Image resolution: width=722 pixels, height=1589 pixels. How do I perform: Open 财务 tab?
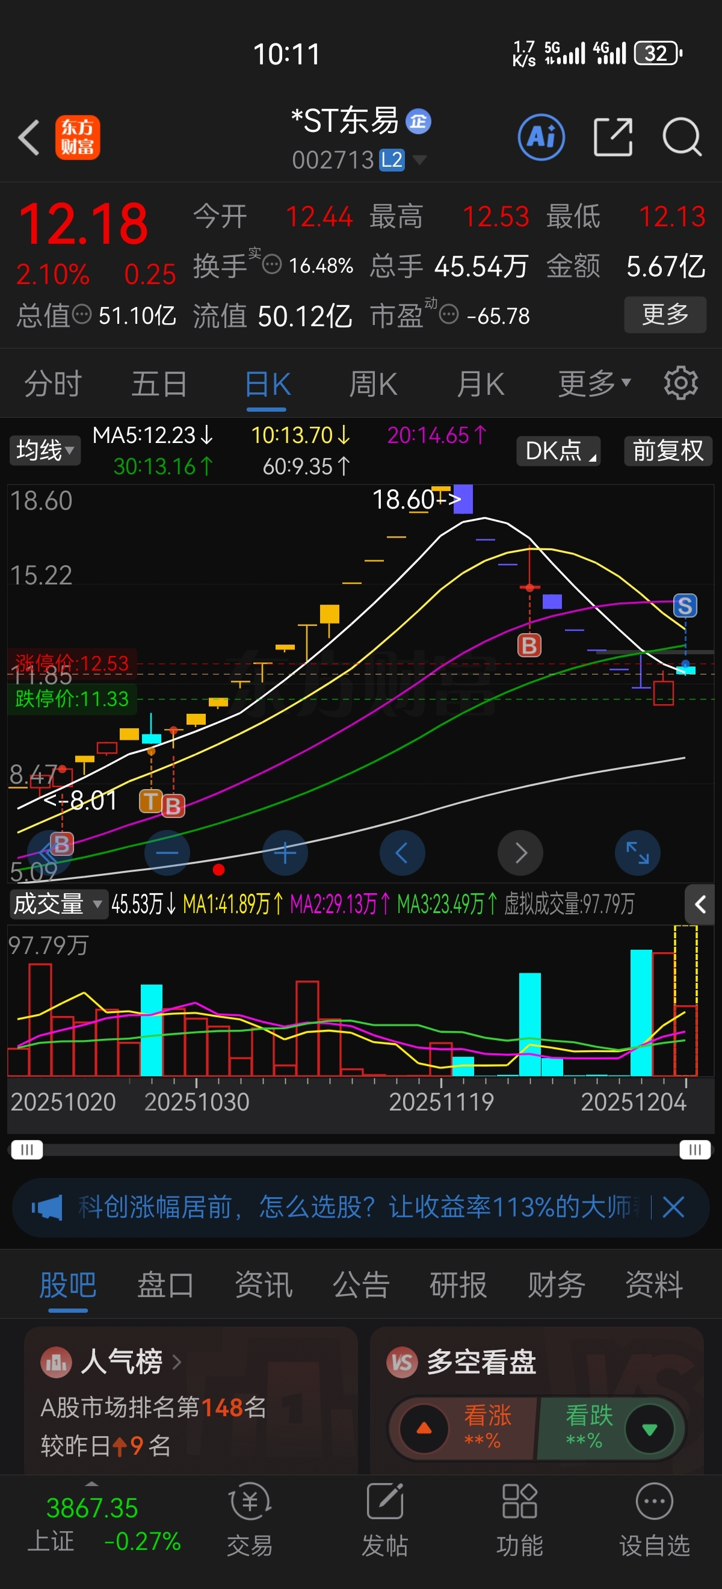click(556, 1286)
